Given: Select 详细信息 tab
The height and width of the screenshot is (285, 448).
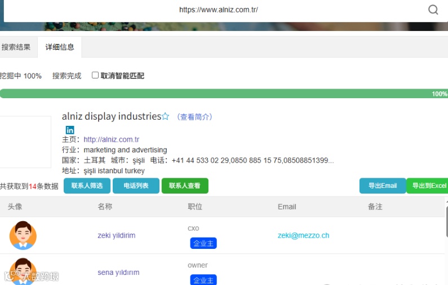Looking at the screenshot, I should pos(60,47).
